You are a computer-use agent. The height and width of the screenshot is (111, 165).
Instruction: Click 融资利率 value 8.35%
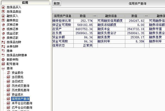[140, 41]
